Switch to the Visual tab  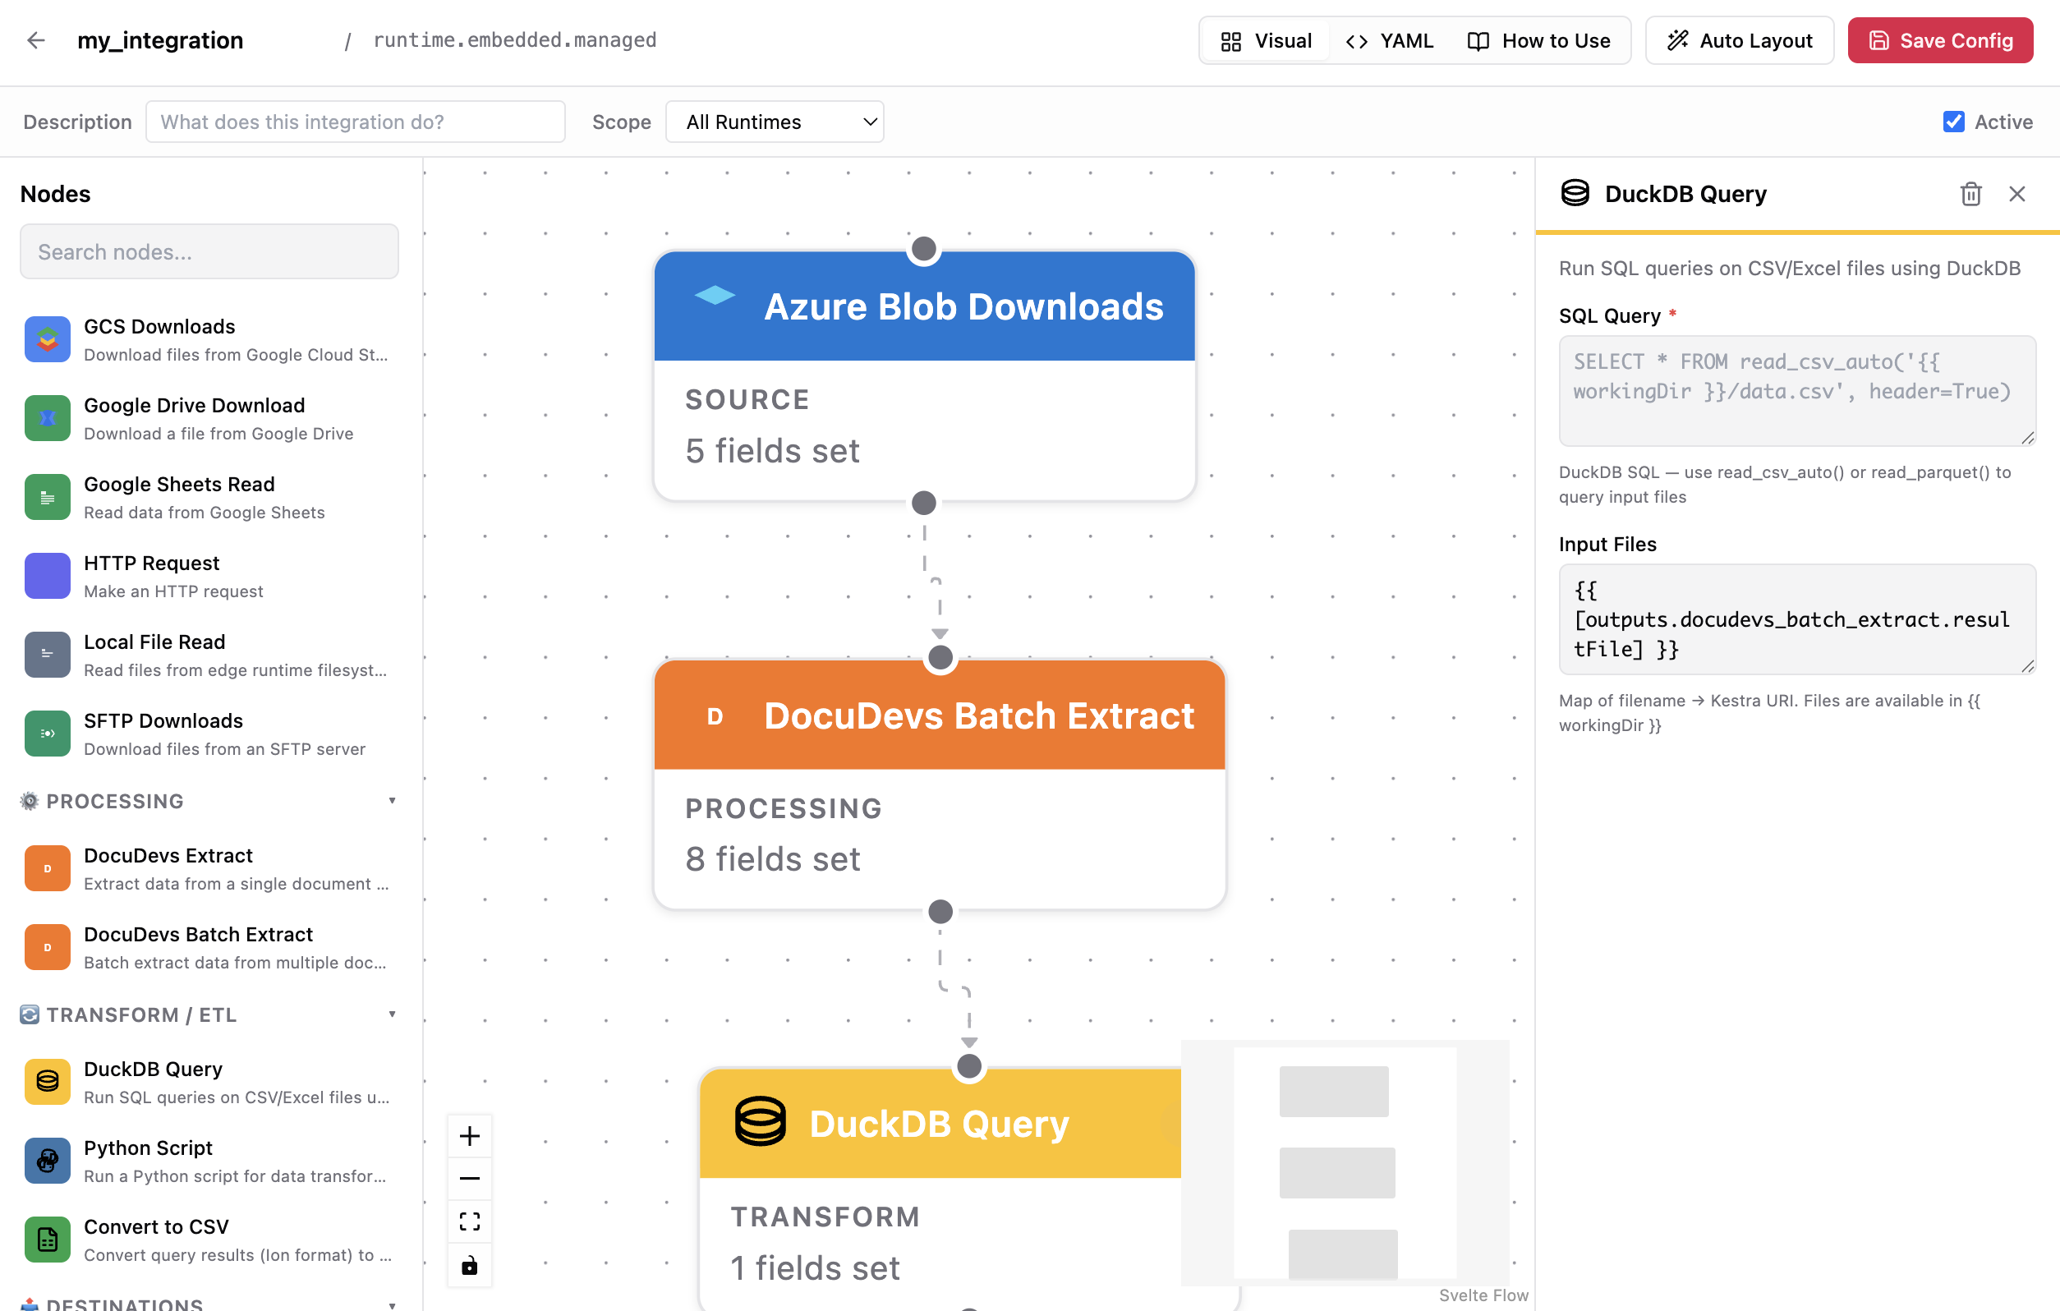pyautogui.click(x=1265, y=40)
